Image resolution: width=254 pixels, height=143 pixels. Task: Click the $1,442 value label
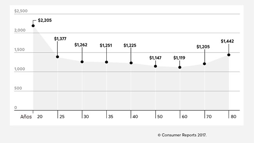[x=227, y=41]
